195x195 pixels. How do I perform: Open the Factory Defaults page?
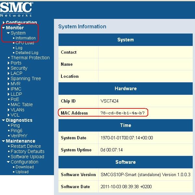[x=28, y=151]
